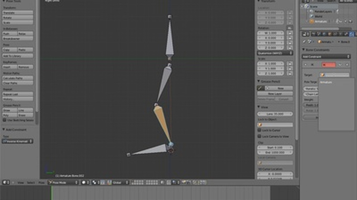The image size is (357, 200).
Task: Select the Render properties tab icon
Action: 313,34
